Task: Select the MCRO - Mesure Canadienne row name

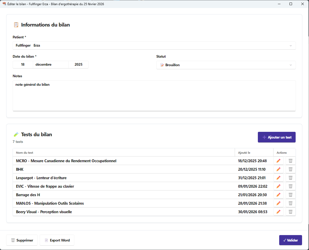Action: [x=66, y=161]
